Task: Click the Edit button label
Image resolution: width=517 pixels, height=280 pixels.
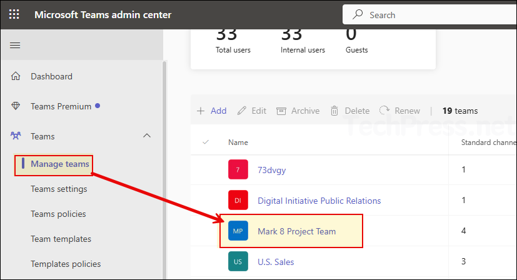Action: pos(259,111)
